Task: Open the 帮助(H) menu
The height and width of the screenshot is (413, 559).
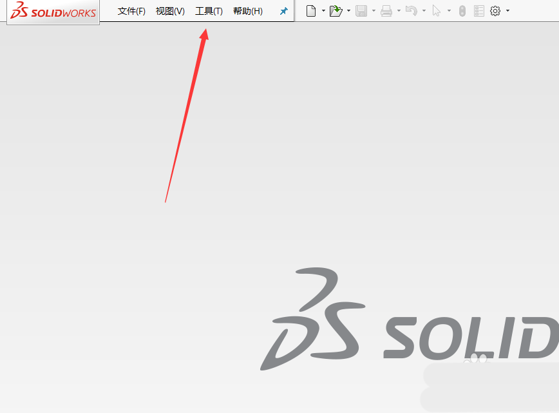Action: (248, 12)
